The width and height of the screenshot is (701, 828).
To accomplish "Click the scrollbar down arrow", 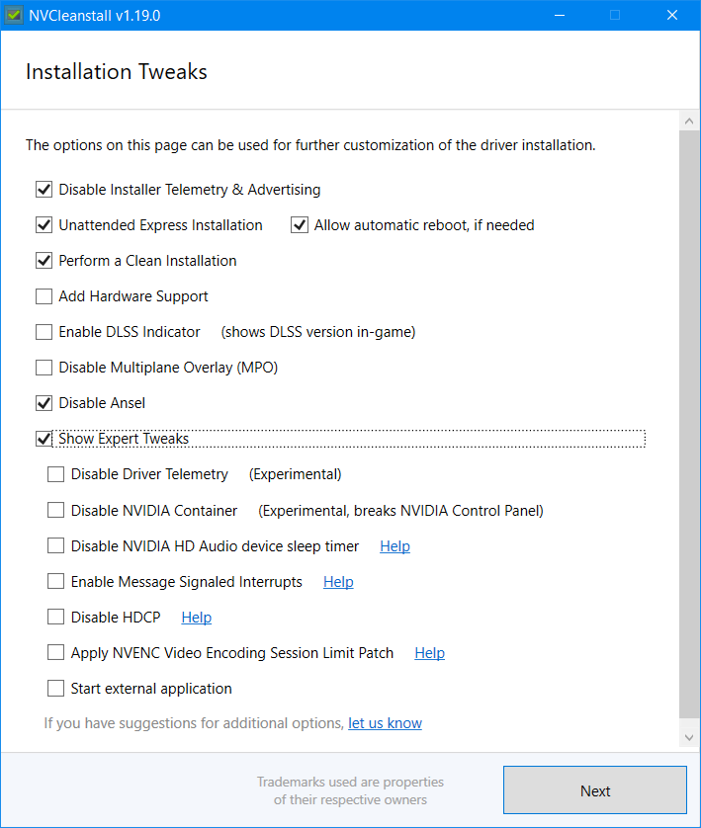I will (689, 737).
